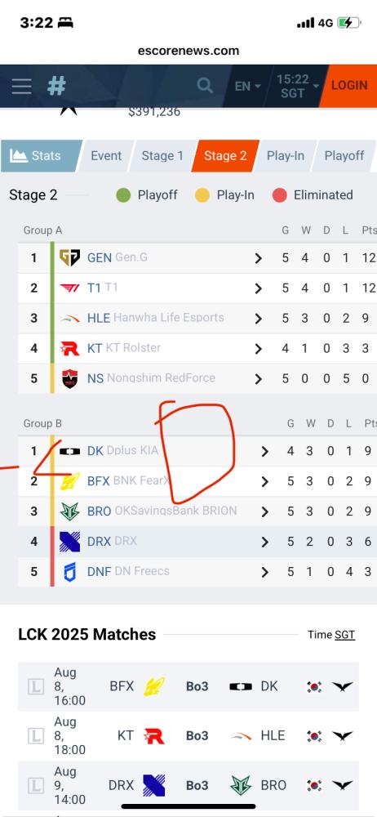This screenshot has width=377, height=817.
Task: Tap the orange LOGIN button
Action: [x=349, y=86]
